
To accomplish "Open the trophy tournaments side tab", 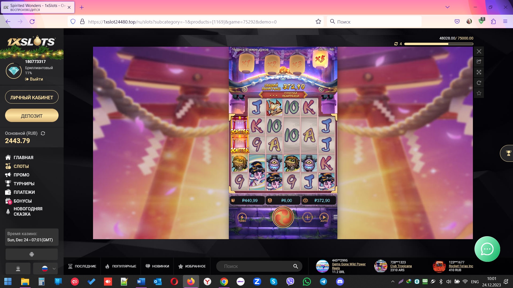I will tap(507, 153).
